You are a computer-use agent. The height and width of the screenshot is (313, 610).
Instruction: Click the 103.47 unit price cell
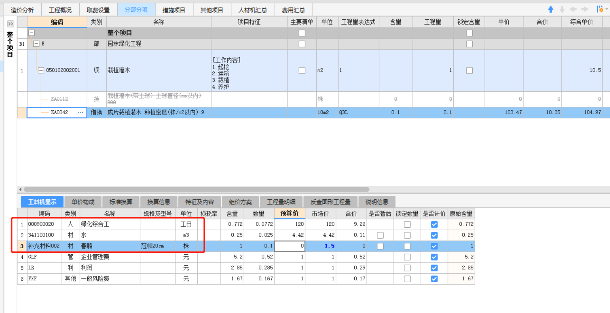pos(504,113)
